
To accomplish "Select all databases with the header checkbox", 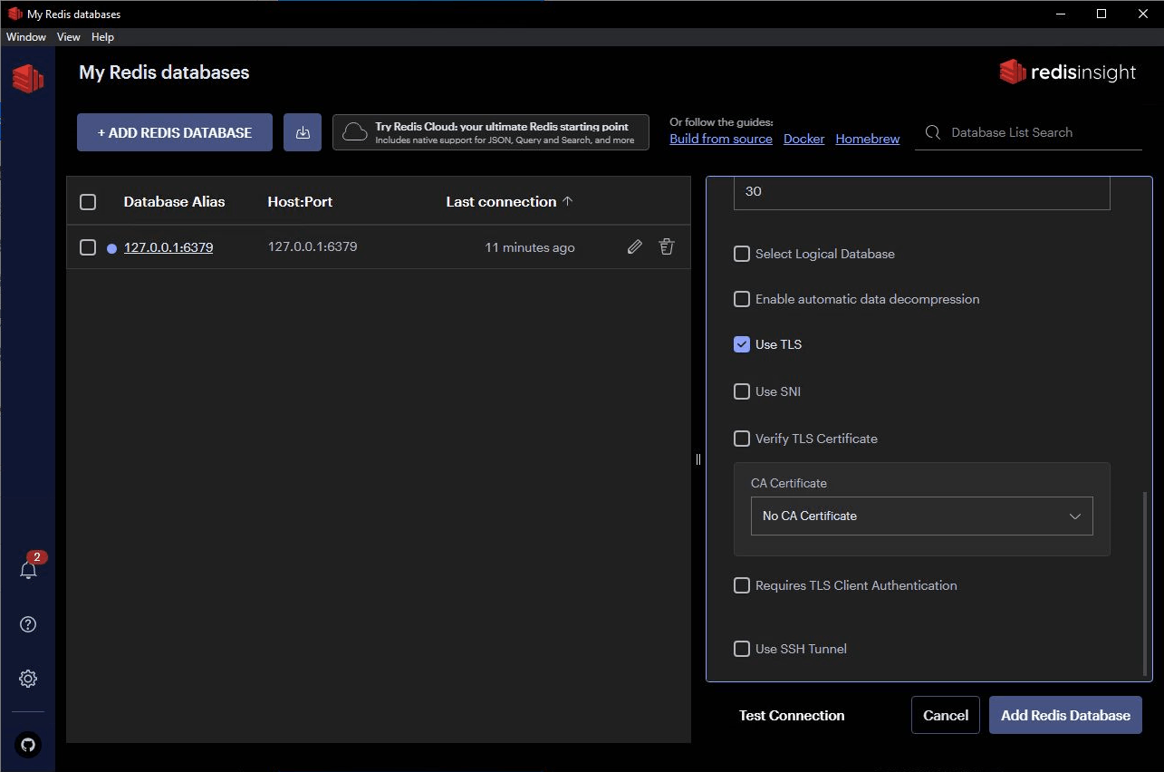I will [x=88, y=202].
